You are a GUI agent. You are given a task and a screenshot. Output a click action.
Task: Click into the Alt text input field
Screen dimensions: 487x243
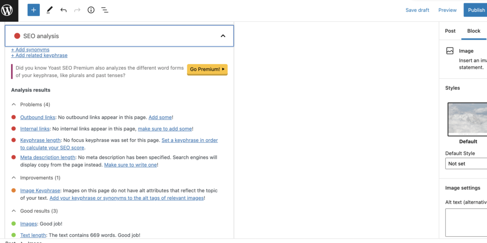coord(467,222)
